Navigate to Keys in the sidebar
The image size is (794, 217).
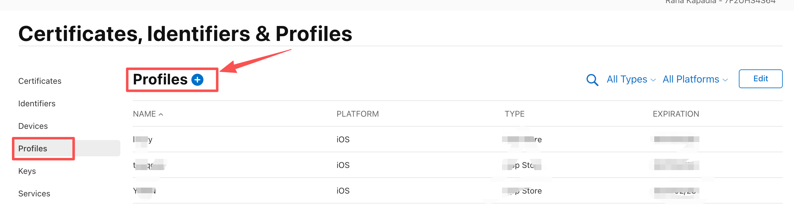pyautogui.click(x=27, y=171)
